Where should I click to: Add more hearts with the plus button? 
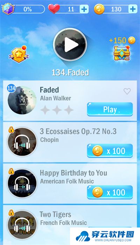click(84, 9)
